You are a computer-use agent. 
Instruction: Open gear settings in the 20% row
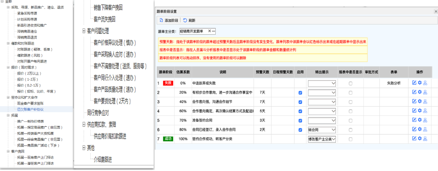tap(420, 93)
